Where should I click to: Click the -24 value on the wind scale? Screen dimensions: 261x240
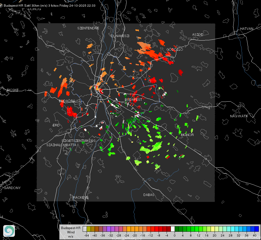tap(127, 236)
